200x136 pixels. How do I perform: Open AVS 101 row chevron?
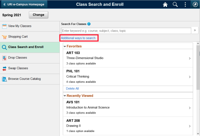[190, 108]
